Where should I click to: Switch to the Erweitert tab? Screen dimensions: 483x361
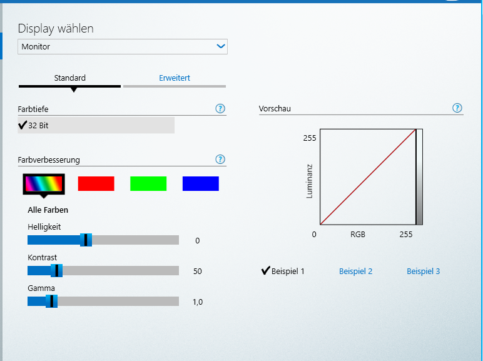(175, 78)
